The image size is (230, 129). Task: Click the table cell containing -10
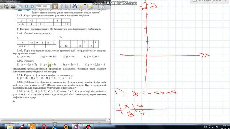tap(66, 24)
